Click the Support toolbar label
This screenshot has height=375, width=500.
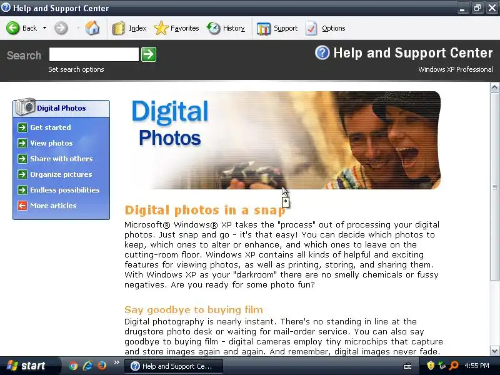pyautogui.click(x=286, y=28)
